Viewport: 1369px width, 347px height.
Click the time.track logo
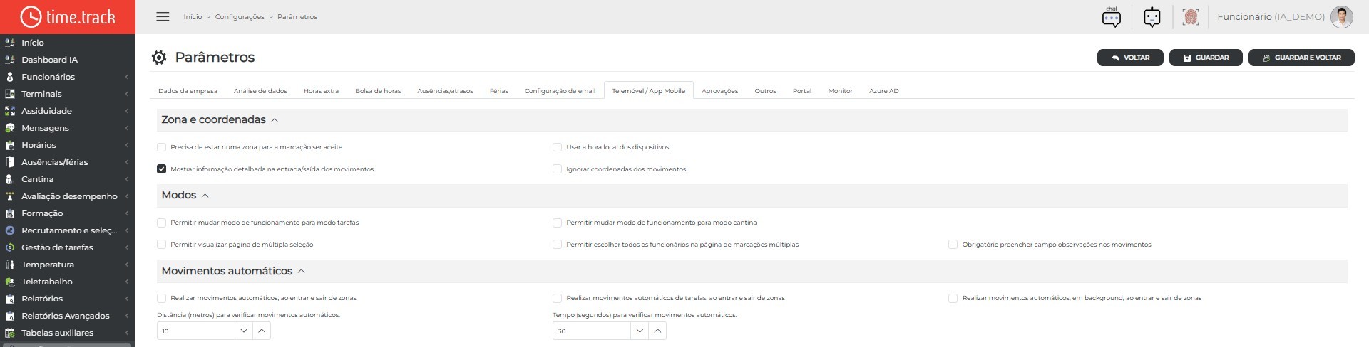(68, 16)
